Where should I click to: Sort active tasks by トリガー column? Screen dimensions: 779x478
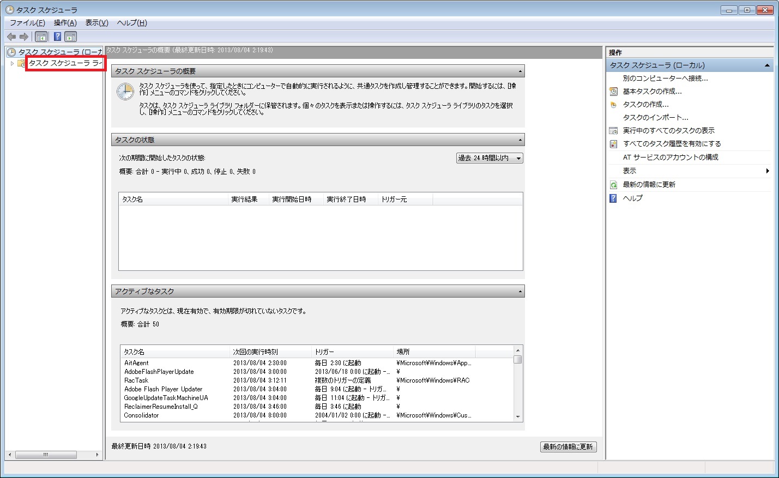[352, 352]
